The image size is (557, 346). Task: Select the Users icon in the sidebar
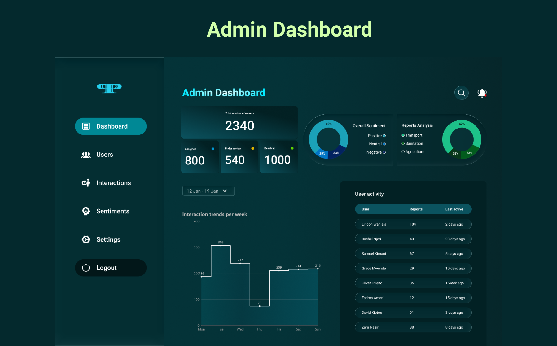click(86, 155)
